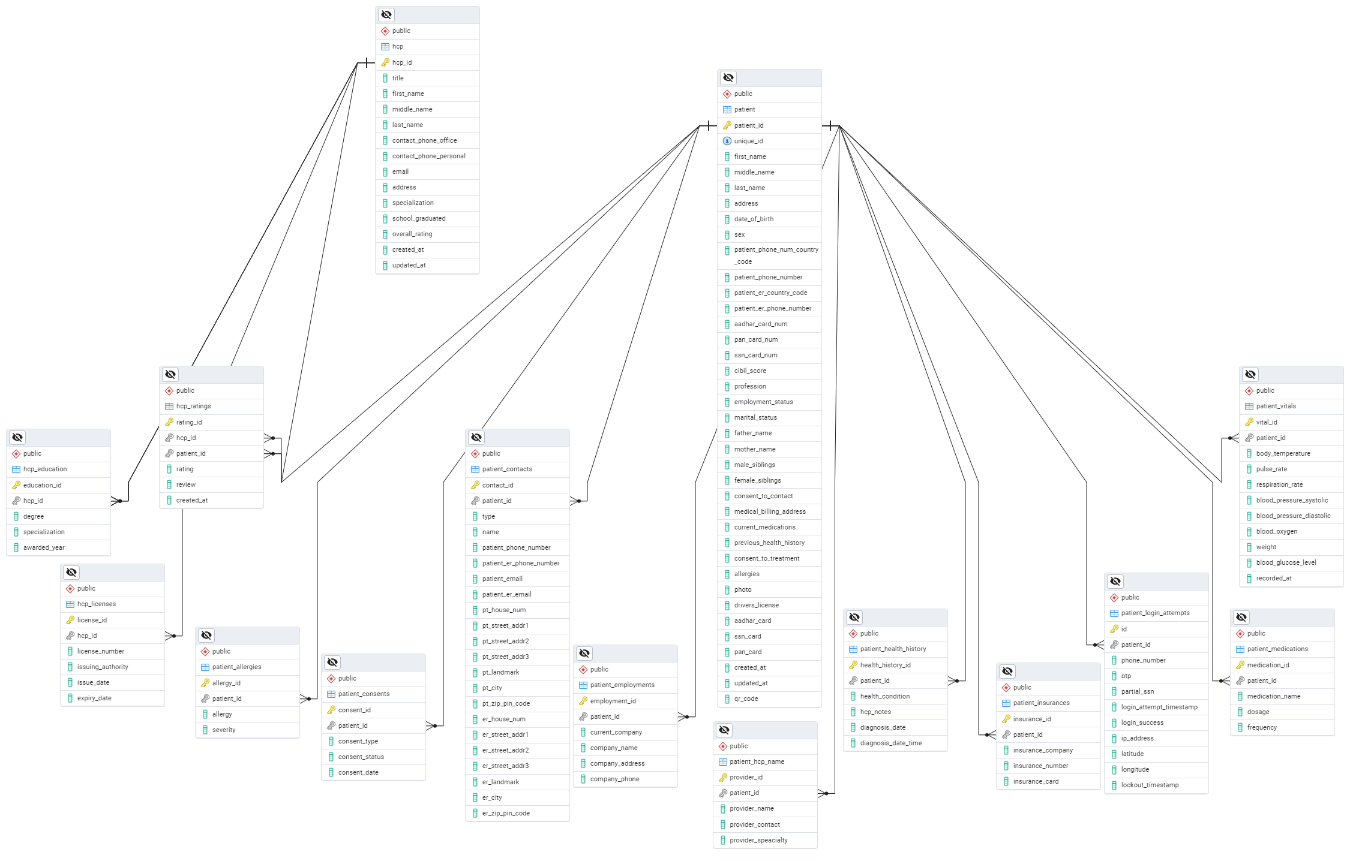Toggle visibility icon on the patient_medications table
Screen dimensions: 1356x861
[x=1241, y=618]
